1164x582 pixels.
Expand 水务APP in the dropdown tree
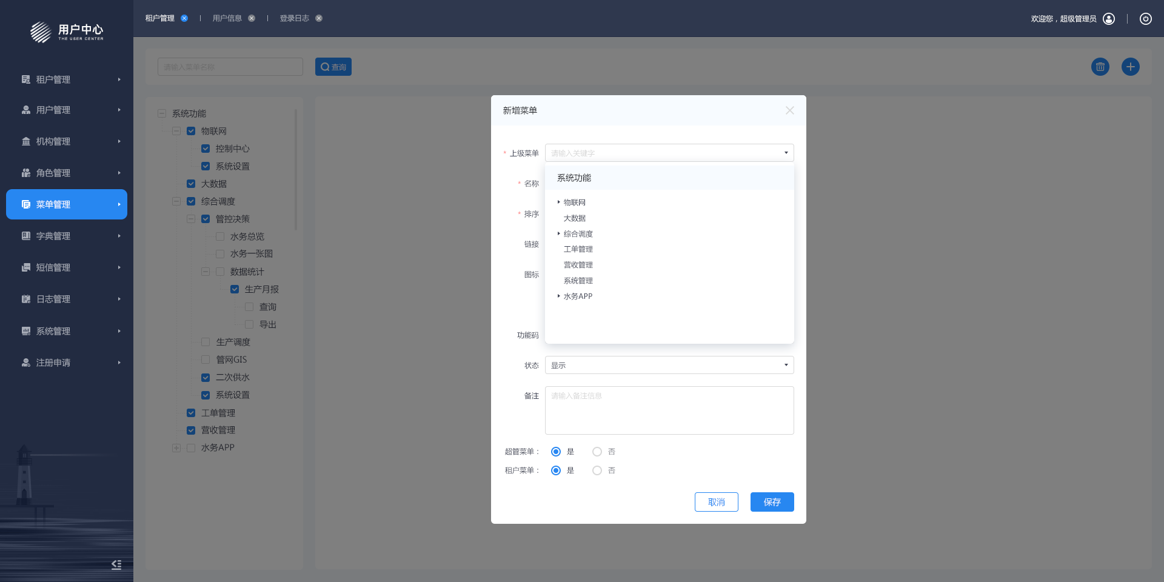click(558, 296)
